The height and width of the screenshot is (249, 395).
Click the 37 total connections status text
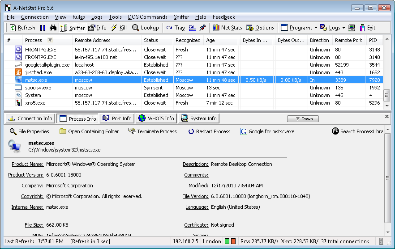pos(345,241)
